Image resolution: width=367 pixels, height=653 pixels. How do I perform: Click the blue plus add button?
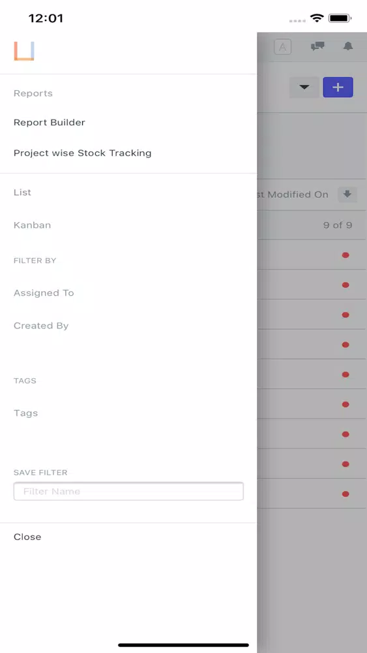pos(338,87)
